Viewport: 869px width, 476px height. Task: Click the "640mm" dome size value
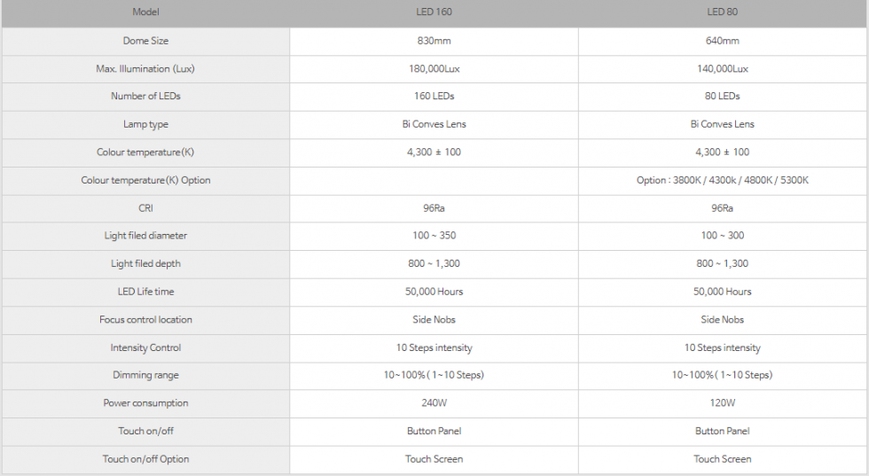coord(722,41)
